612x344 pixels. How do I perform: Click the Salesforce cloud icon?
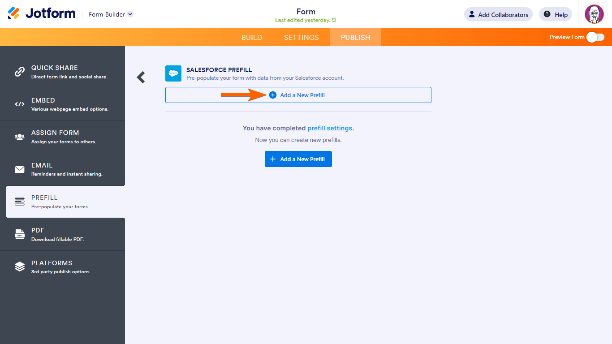pyautogui.click(x=173, y=73)
